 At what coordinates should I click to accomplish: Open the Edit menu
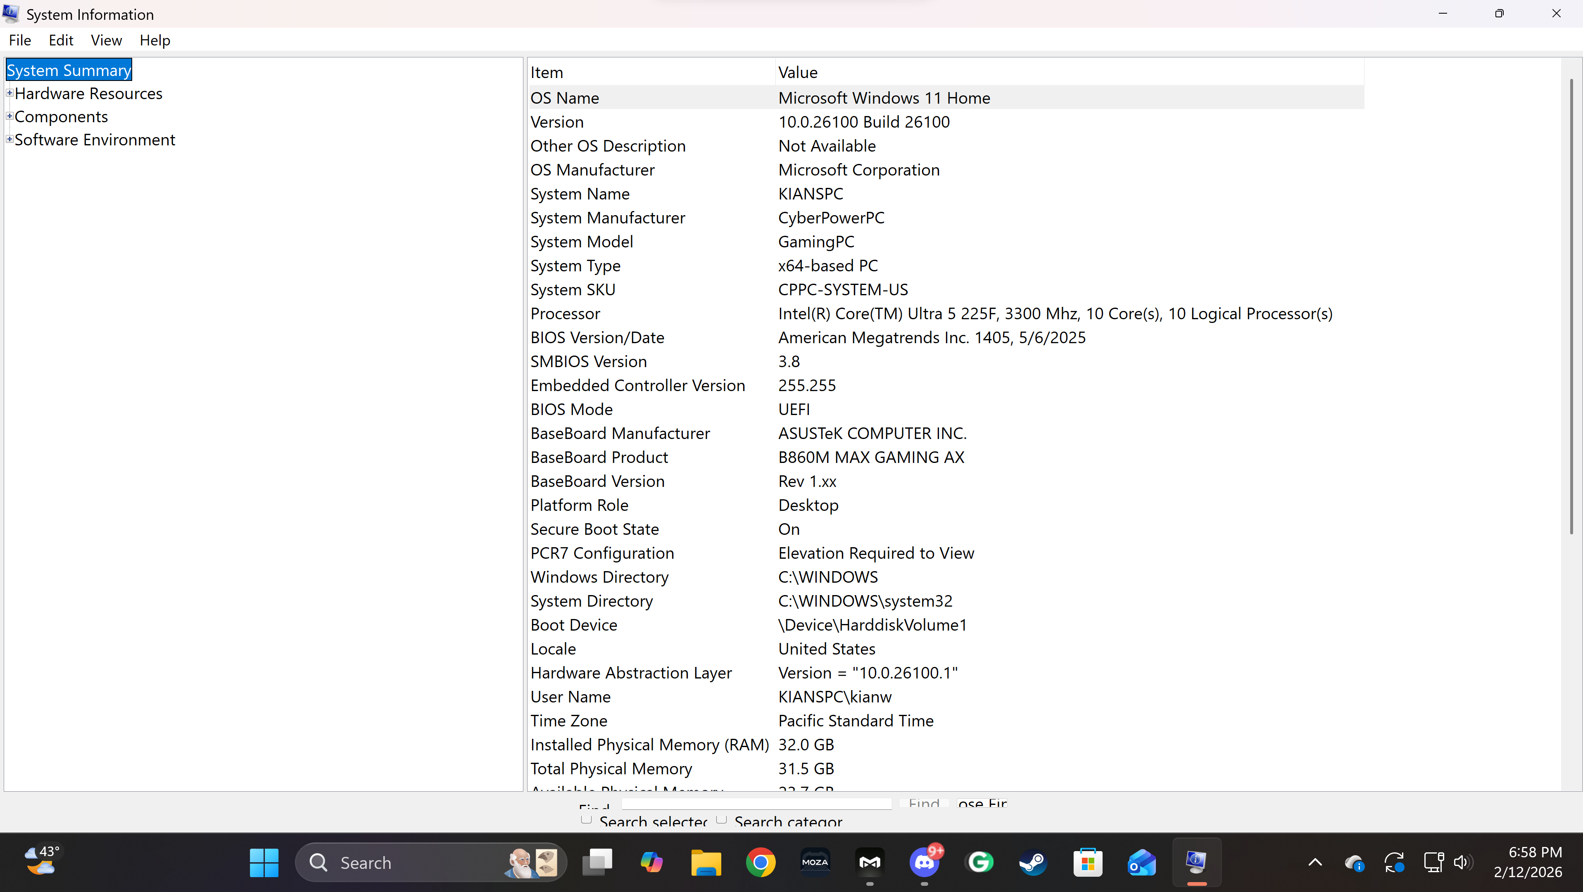click(x=61, y=40)
